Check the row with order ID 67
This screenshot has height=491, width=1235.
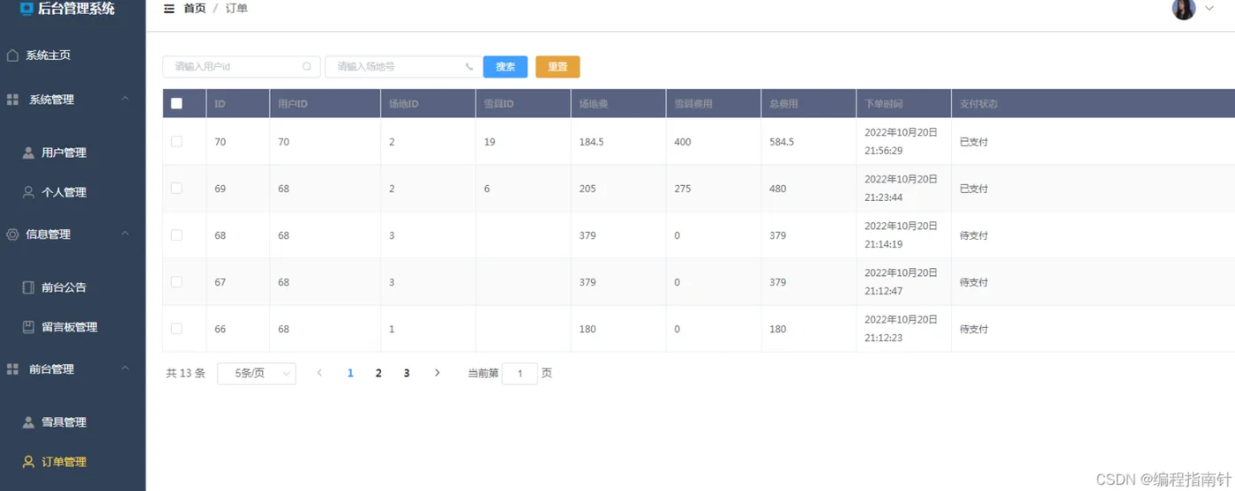click(176, 281)
